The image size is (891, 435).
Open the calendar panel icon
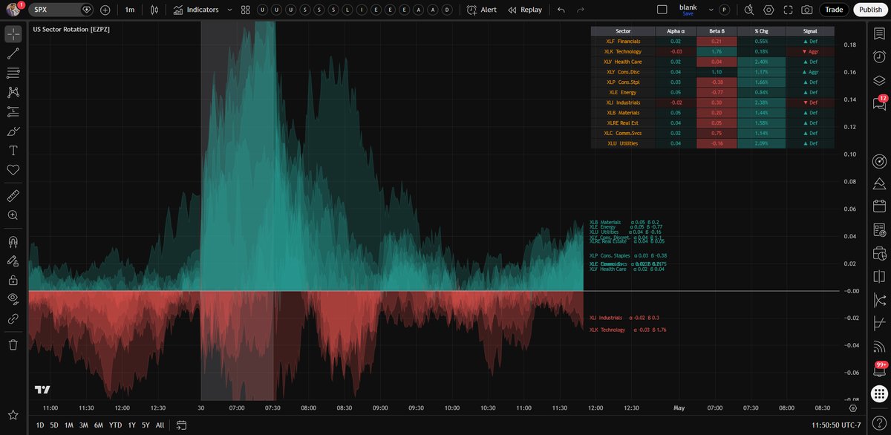pyautogui.click(x=881, y=206)
